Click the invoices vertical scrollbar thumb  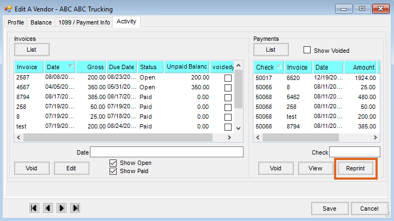click(239, 89)
